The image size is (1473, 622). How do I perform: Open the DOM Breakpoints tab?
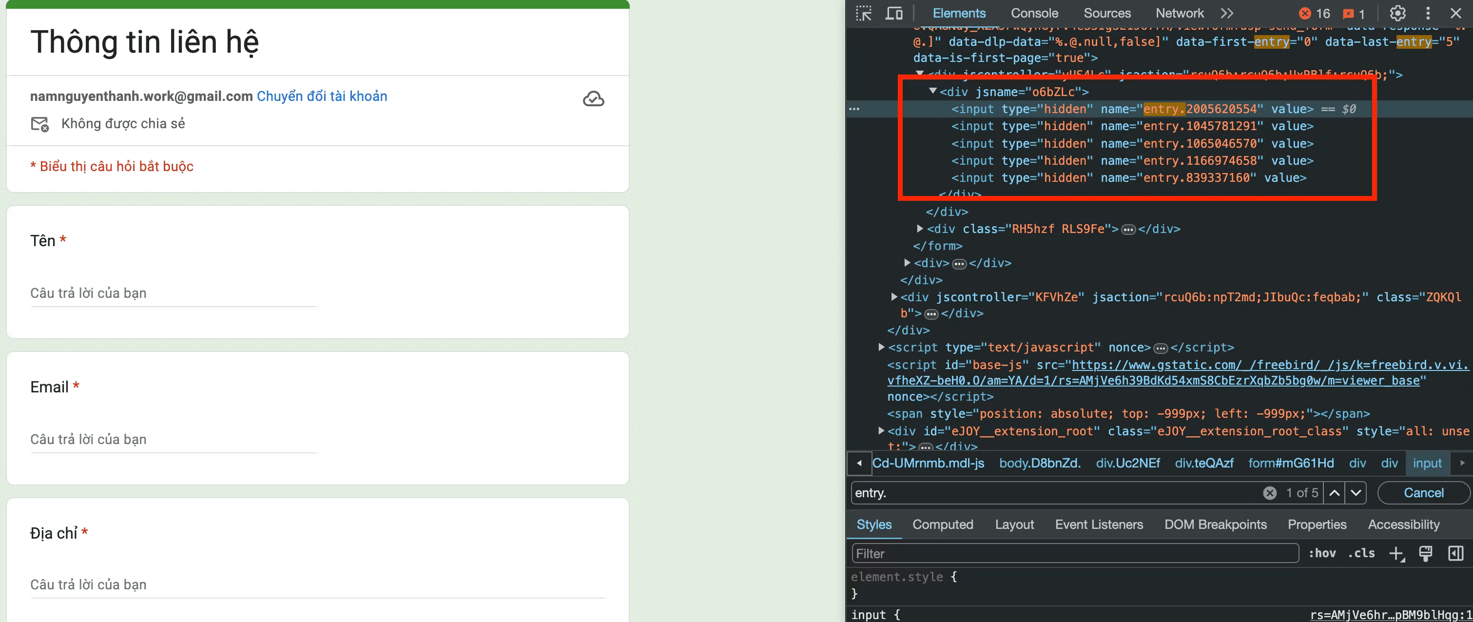[1216, 524]
